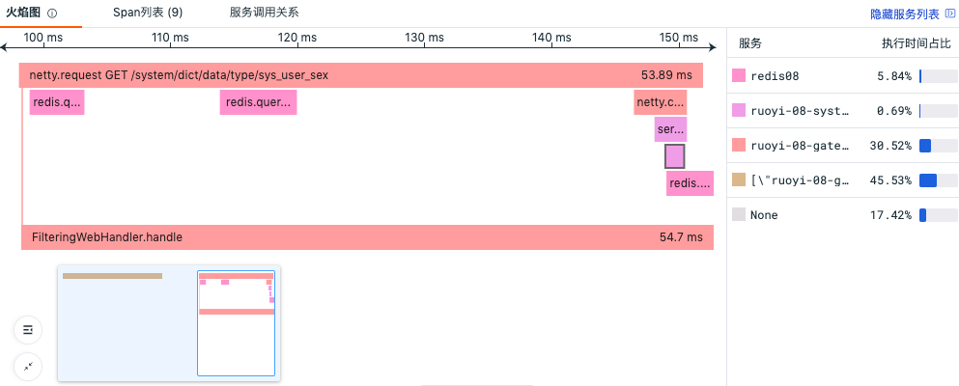Switch to the Span列表 (9) tab
The width and height of the screenshot is (959, 386).
click(148, 13)
